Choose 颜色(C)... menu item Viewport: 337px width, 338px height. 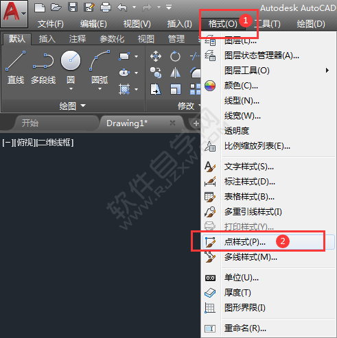(268, 86)
